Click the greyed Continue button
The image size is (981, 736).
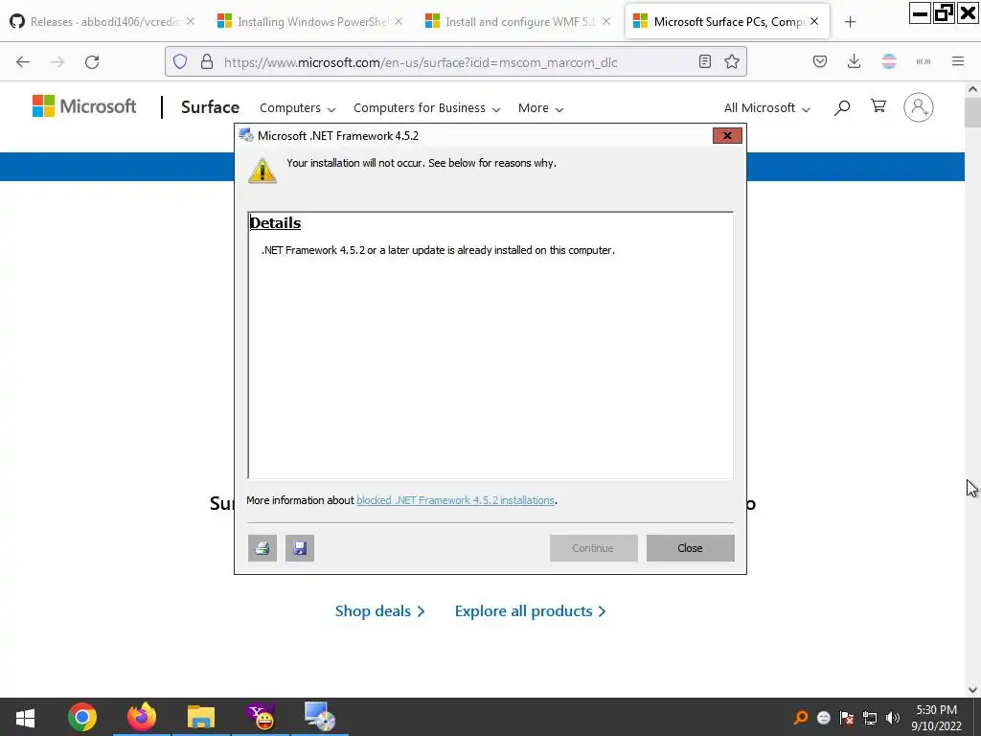[x=593, y=548]
